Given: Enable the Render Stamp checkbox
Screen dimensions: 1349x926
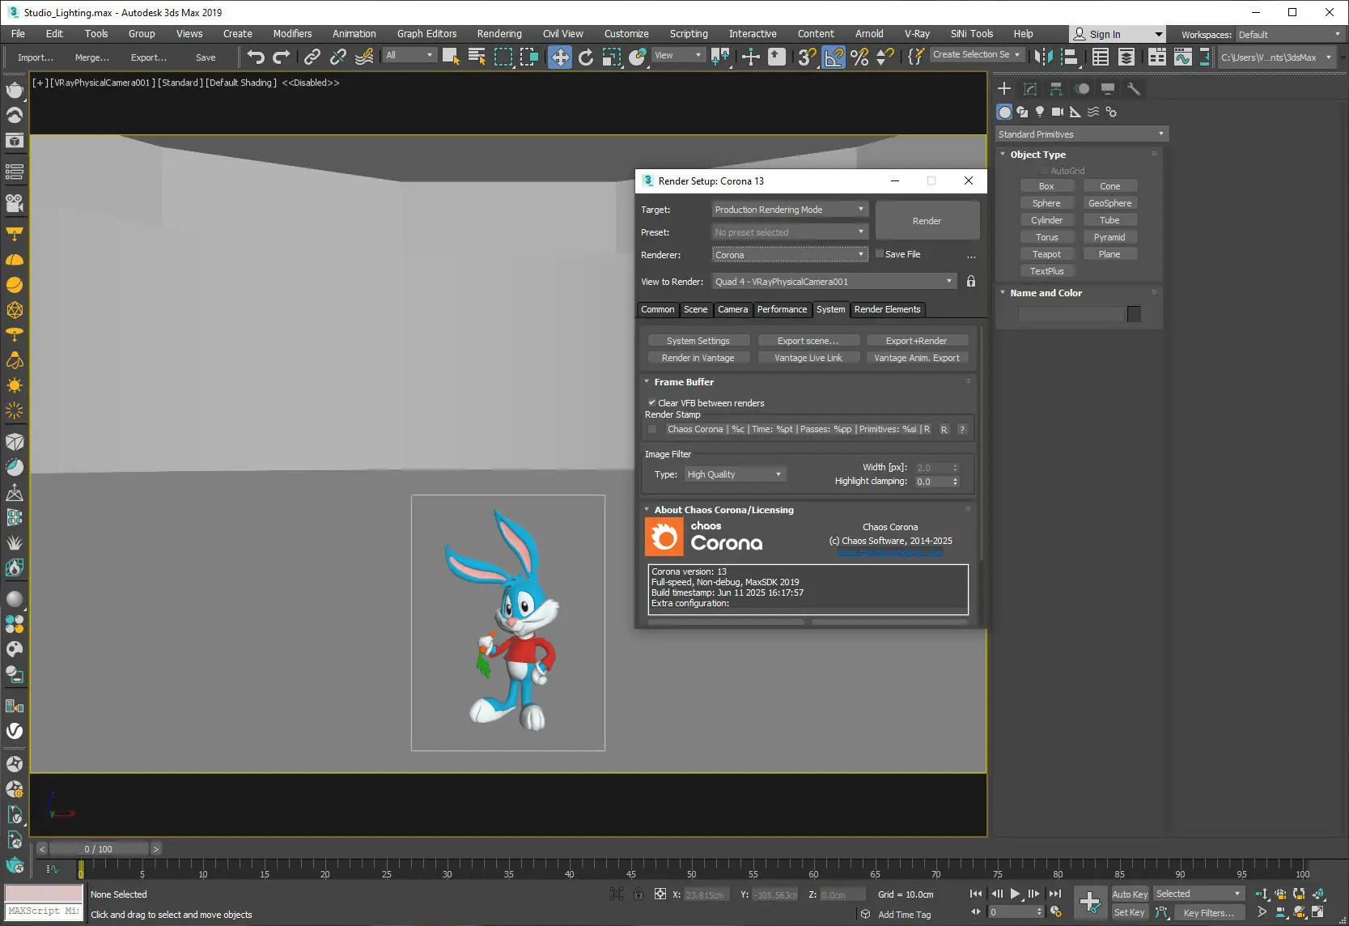Looking at the screenshot, I should [x=652, y=429].
